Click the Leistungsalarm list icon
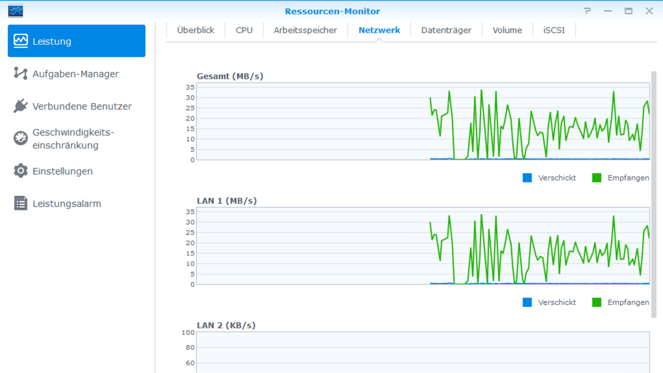Screen dimensions: 663x373 tap(21, 203)
